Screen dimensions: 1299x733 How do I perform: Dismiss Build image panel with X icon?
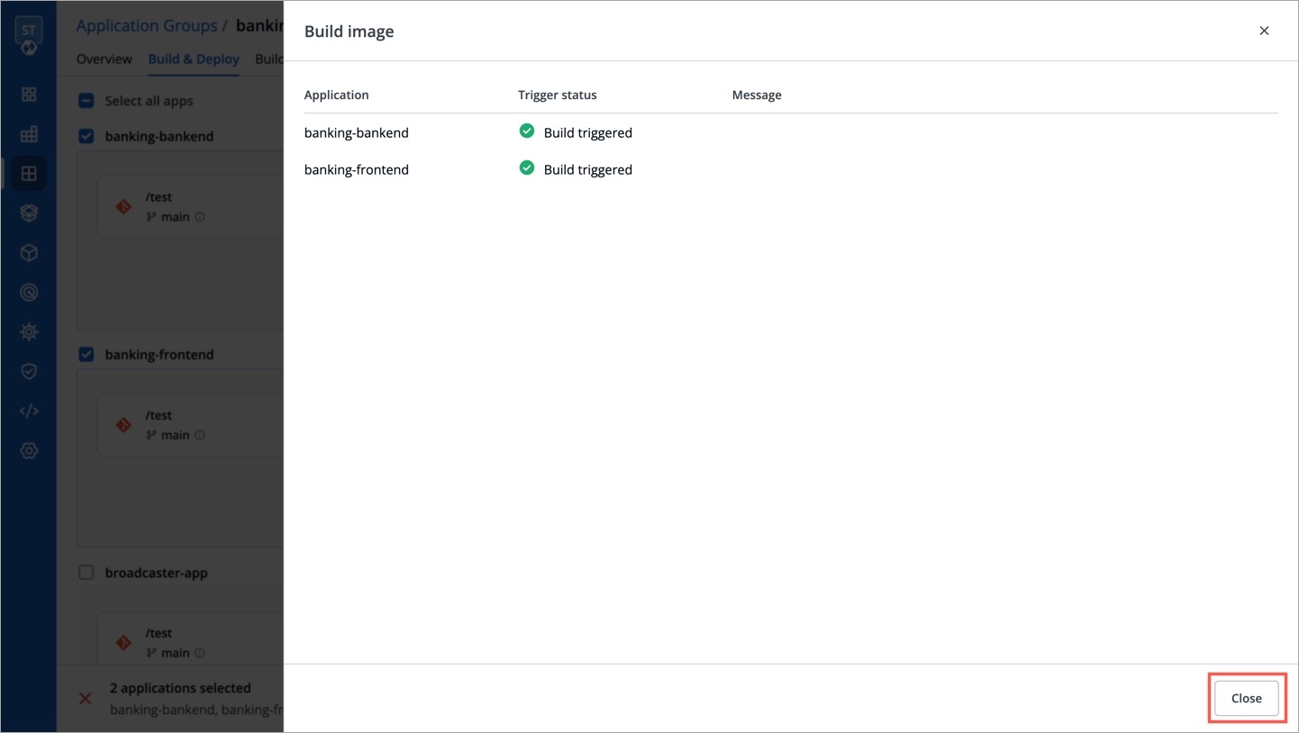(x=1264, y=31)
